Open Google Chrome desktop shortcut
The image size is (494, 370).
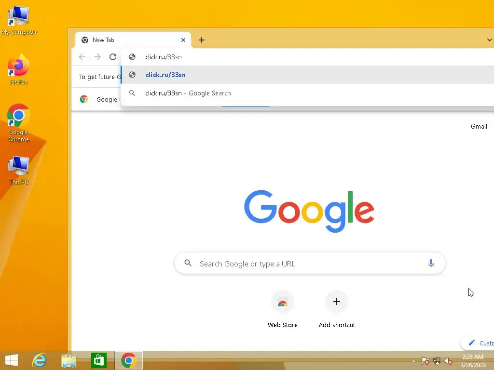[18, 123]
